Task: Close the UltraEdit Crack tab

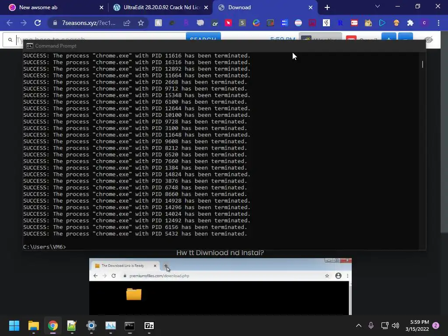Action: (206, 7)
